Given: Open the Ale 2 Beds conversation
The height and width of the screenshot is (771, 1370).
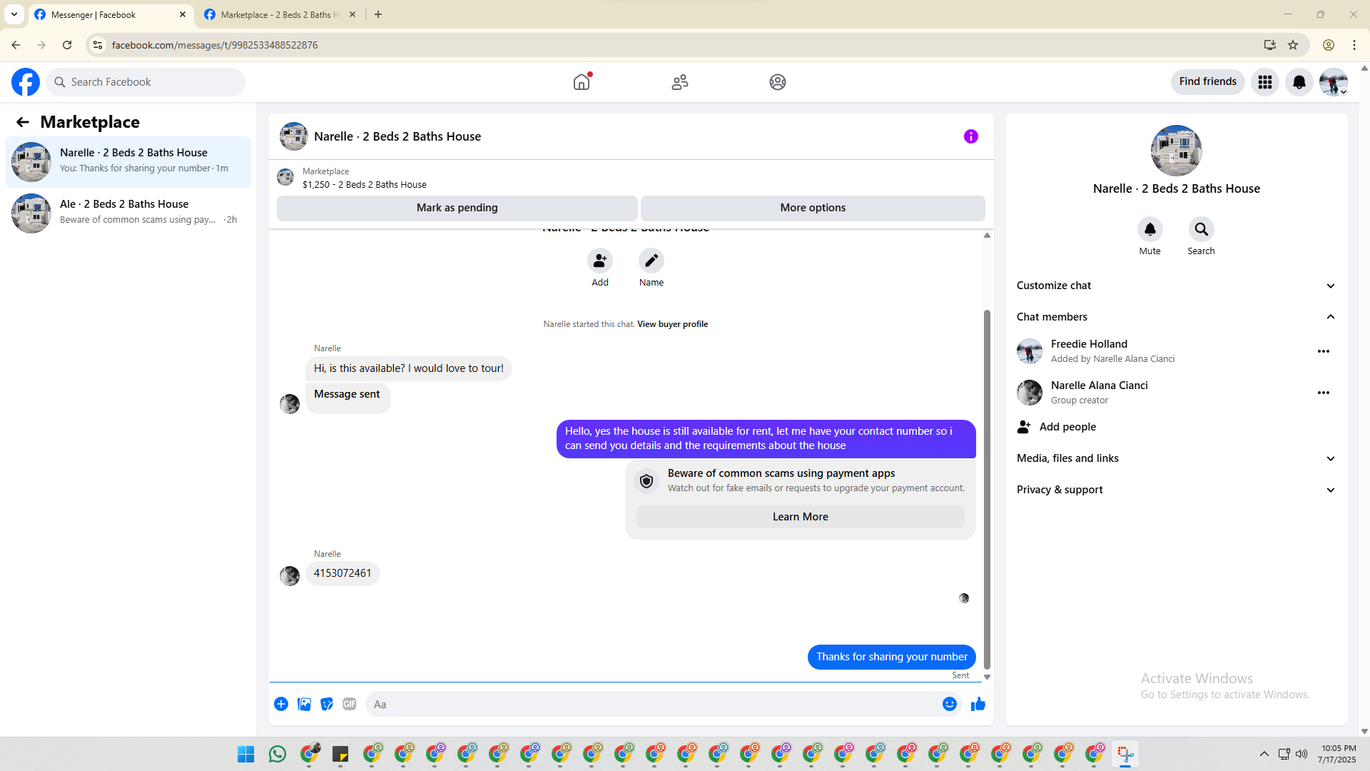Looking at the screenshot, I should tap(128, 213).
